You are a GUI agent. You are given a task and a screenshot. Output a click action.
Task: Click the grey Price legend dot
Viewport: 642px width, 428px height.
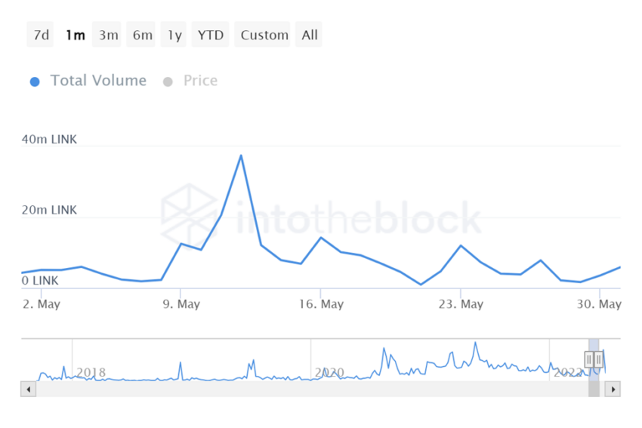pyautogui.click(x=168, y=82)
